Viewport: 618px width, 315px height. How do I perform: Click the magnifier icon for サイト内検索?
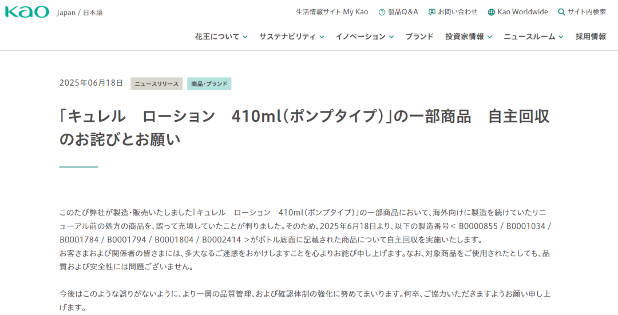coord(562,12)
